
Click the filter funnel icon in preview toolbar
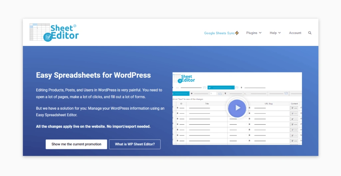pos(225,93)
